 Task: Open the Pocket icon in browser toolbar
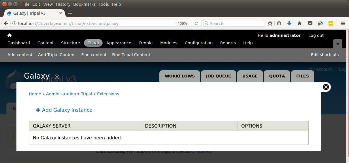[x=310, y=24]
